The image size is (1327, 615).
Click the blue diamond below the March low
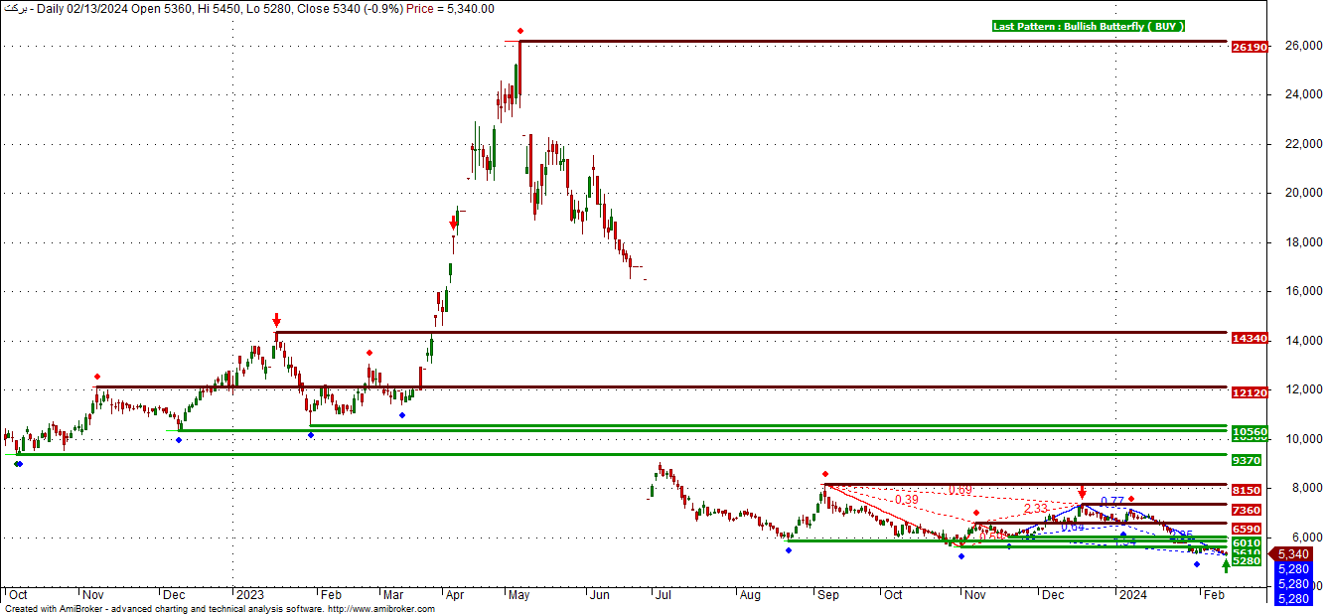(x=401, y=415)
